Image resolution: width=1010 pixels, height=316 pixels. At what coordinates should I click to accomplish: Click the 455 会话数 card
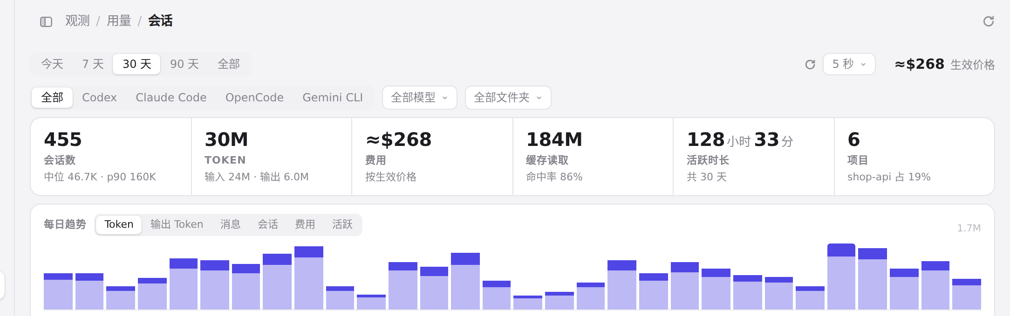[111, 157]
